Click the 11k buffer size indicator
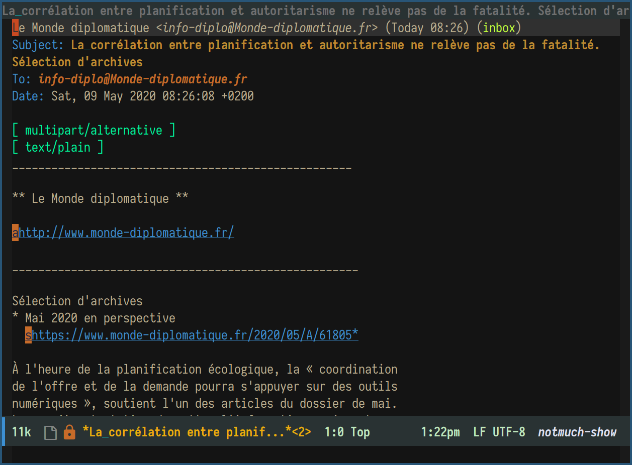 [x=22, y=432]
